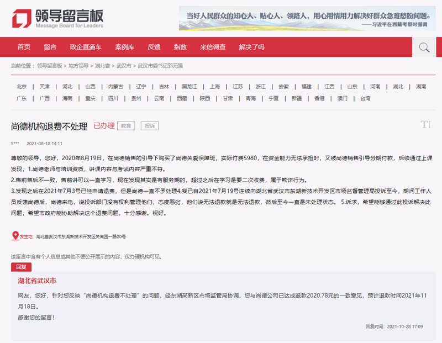The width and height of the screenshot is (442, 343).
Task: Click the 教育 category tag
Action: (x=127, y=126)
